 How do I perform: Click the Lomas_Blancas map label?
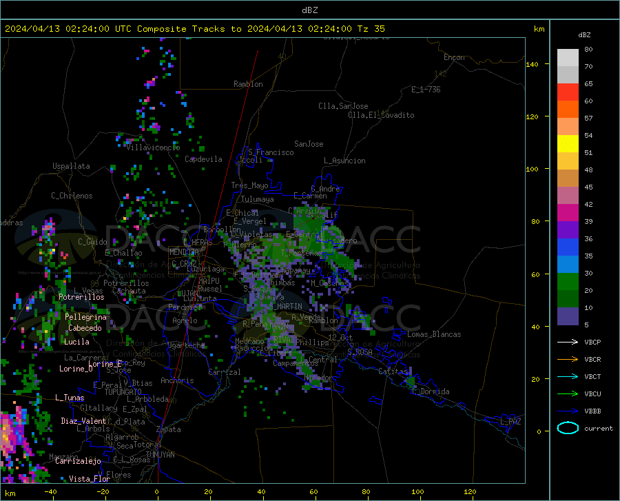click(434, 334)
